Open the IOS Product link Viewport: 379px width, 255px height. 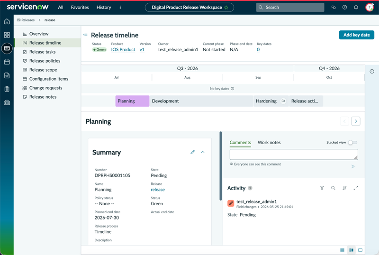point(123,50)
